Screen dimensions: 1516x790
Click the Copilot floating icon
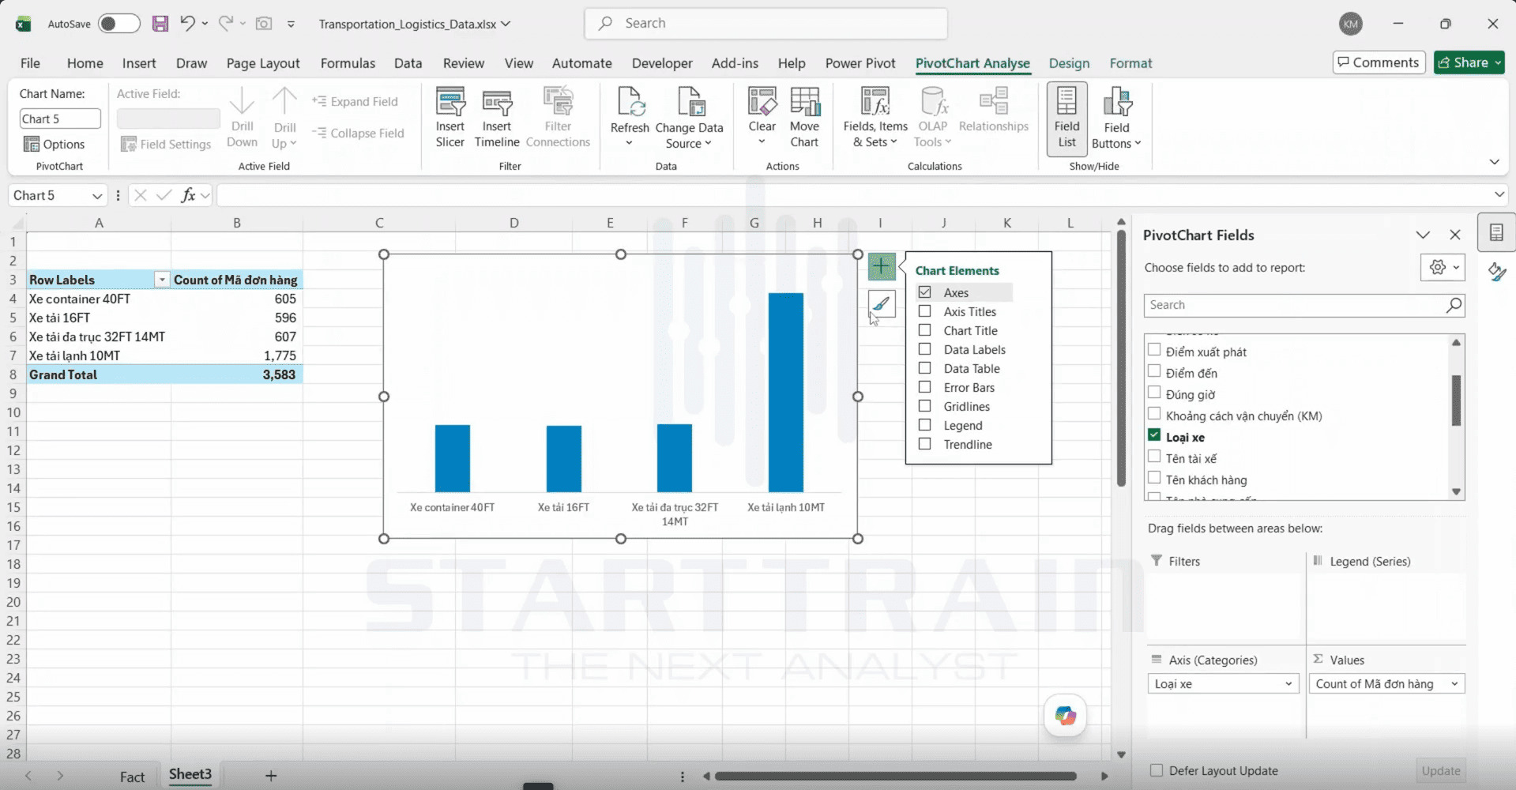(x=1065, y=716)
